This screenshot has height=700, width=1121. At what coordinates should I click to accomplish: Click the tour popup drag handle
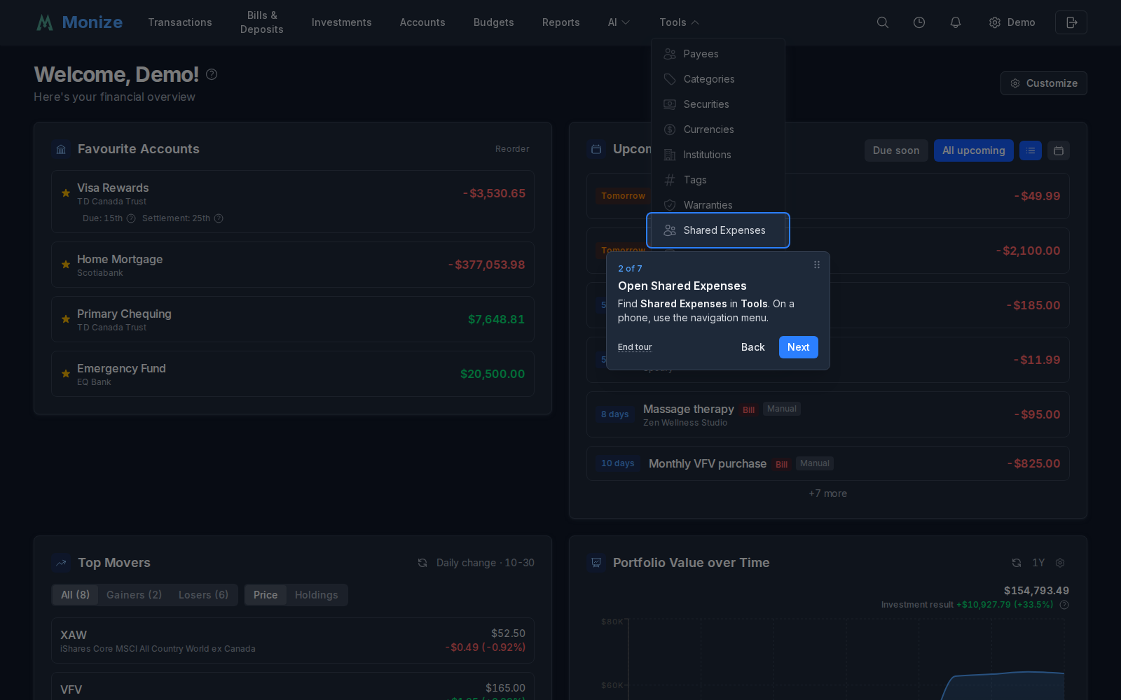[x=817, y=265]
